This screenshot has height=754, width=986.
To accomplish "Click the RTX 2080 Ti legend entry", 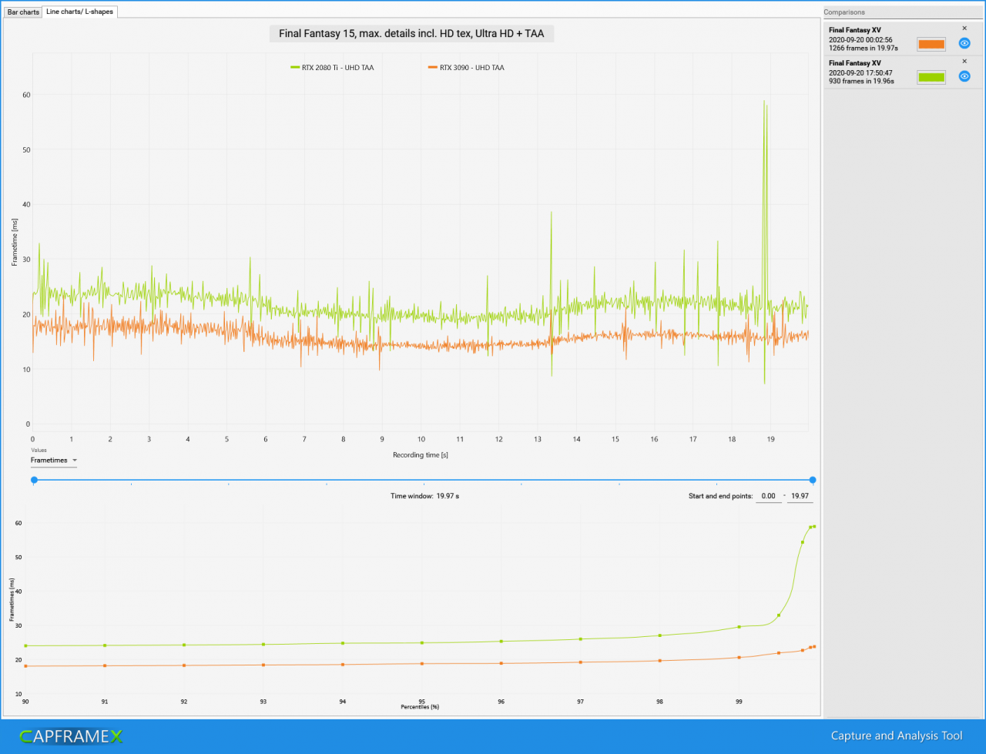I will (332, 68).
